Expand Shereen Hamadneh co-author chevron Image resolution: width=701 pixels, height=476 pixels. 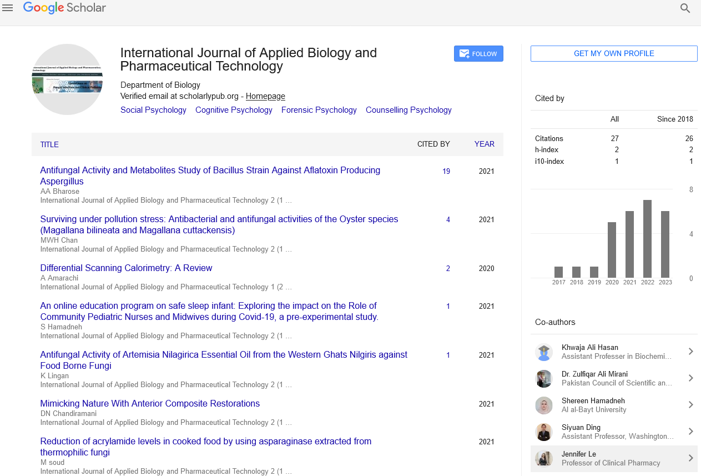tap(690, 405)
